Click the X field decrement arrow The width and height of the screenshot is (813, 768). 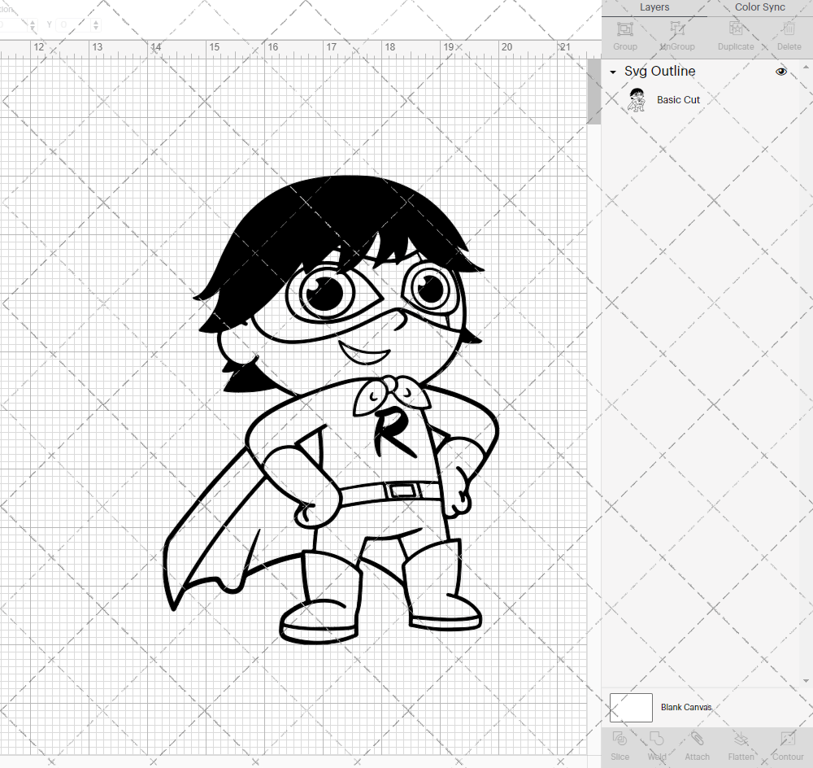point(33,28)
